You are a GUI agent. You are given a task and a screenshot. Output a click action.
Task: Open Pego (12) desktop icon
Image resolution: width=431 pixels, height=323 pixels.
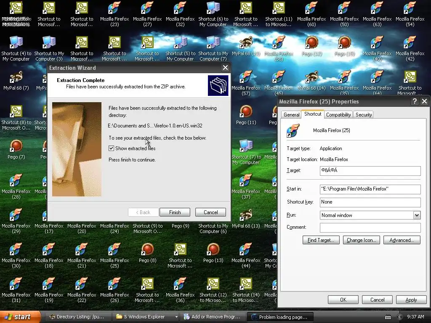tap(311, 46)
